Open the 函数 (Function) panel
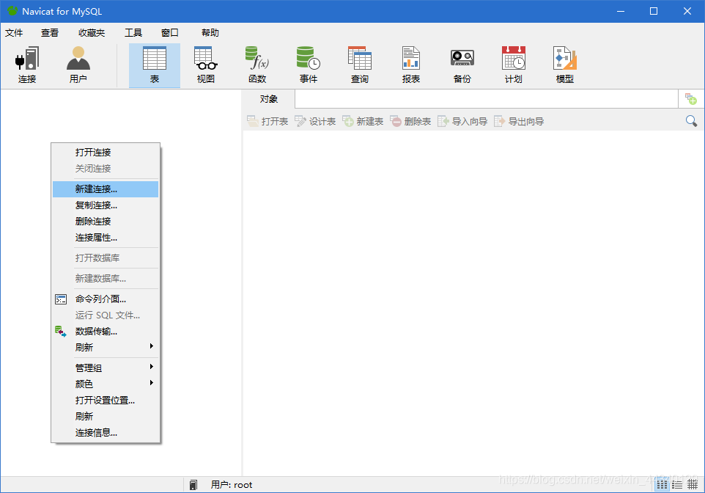 click(257, 65)
